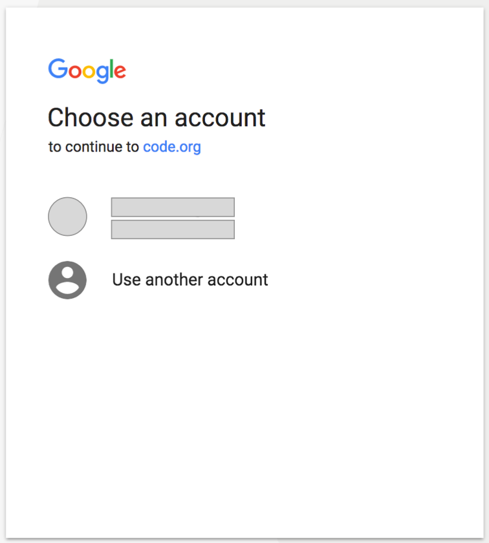Click the green l in Google logo
This screenshot has width=489, height=543.
(112, 69)
